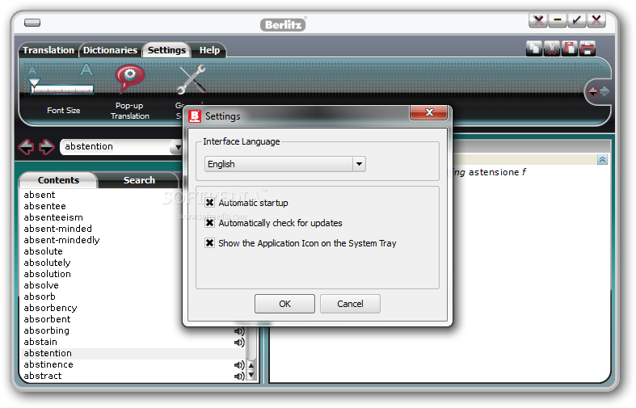The image size is (636, 408).
Task: Close the Settings dialog
Action: click(429, 113)
